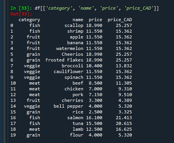
Task: Click row index 19
Action: tap(13, 135)
